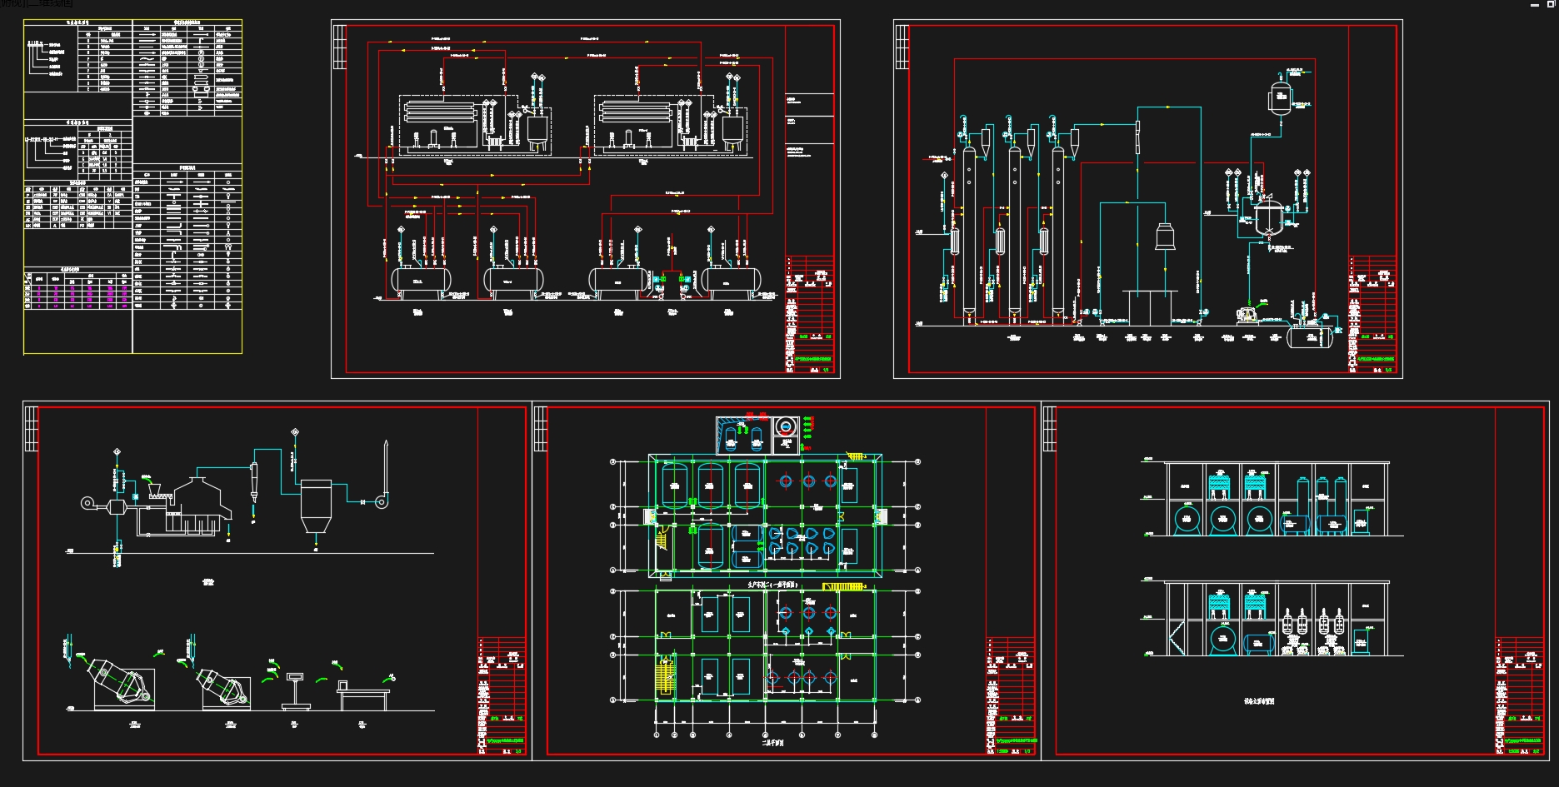Select the horizontal receiver tank at column sheet bottom
Viewport: 1559px width, 787px height.
click(x=1310, y=336)
